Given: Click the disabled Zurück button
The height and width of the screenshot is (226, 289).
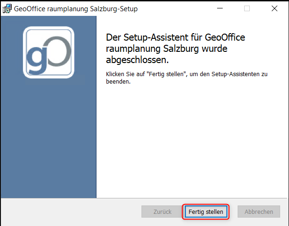Looking at the screenshot, I should (162, 212).
